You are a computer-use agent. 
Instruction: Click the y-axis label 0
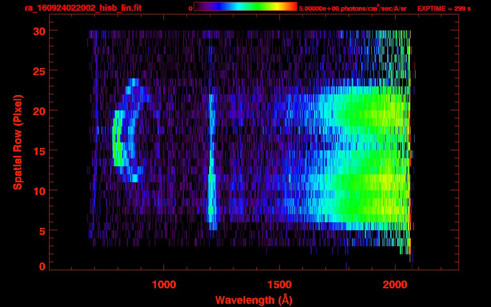pyautogui.click(x=42, y=267)
